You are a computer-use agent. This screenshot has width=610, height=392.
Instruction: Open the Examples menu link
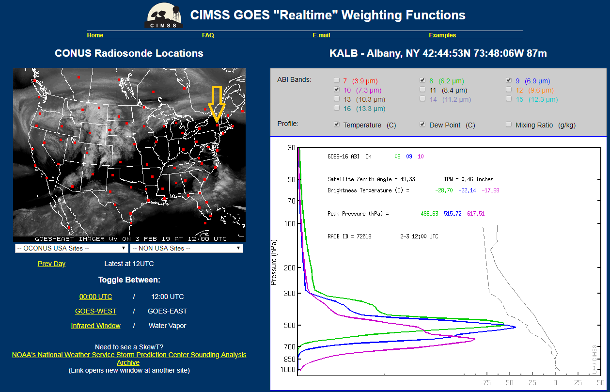442,35
